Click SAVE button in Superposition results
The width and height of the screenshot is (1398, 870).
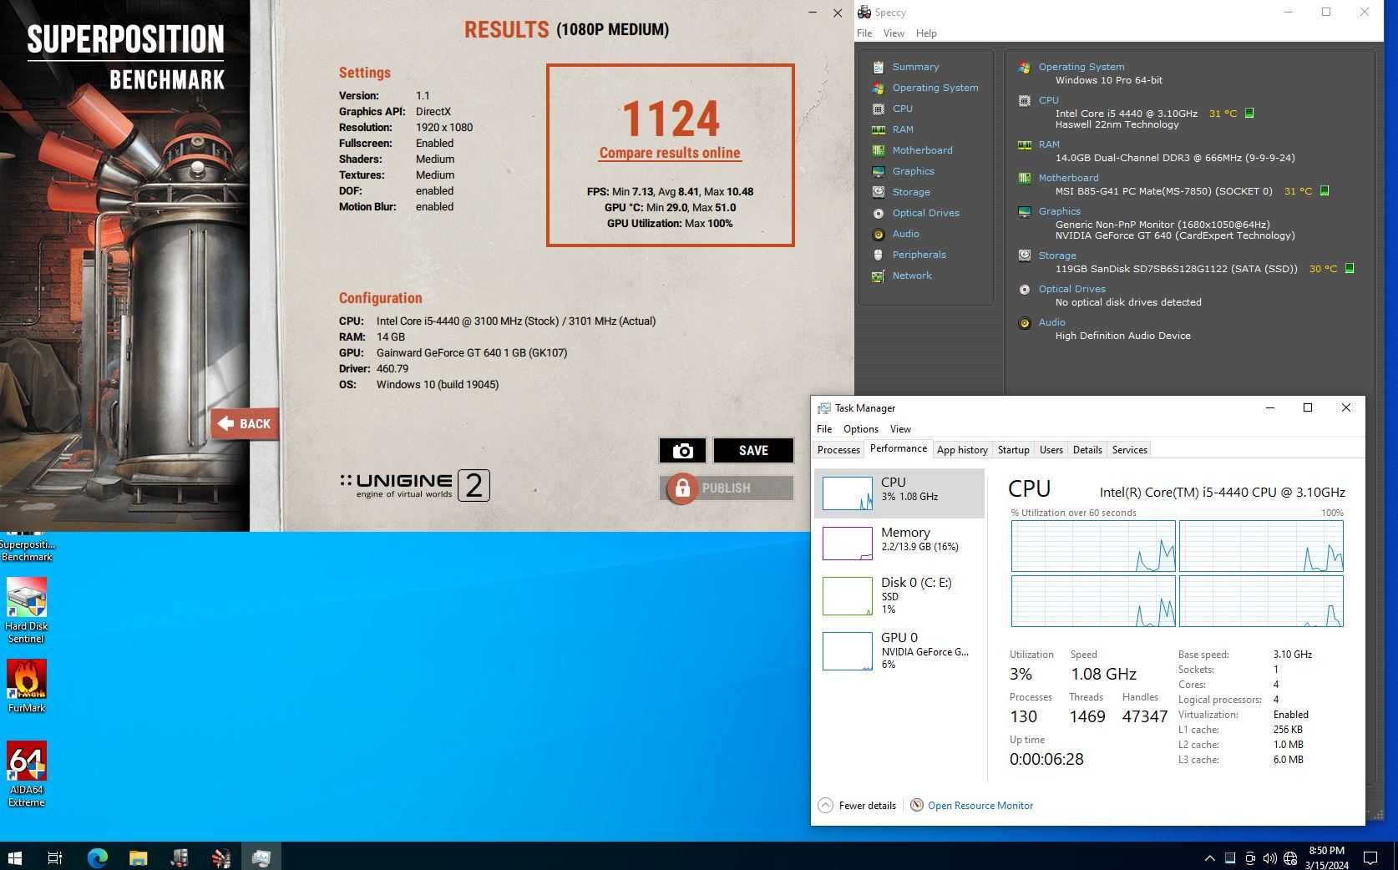pyautogui.click(x=753, y=450)
